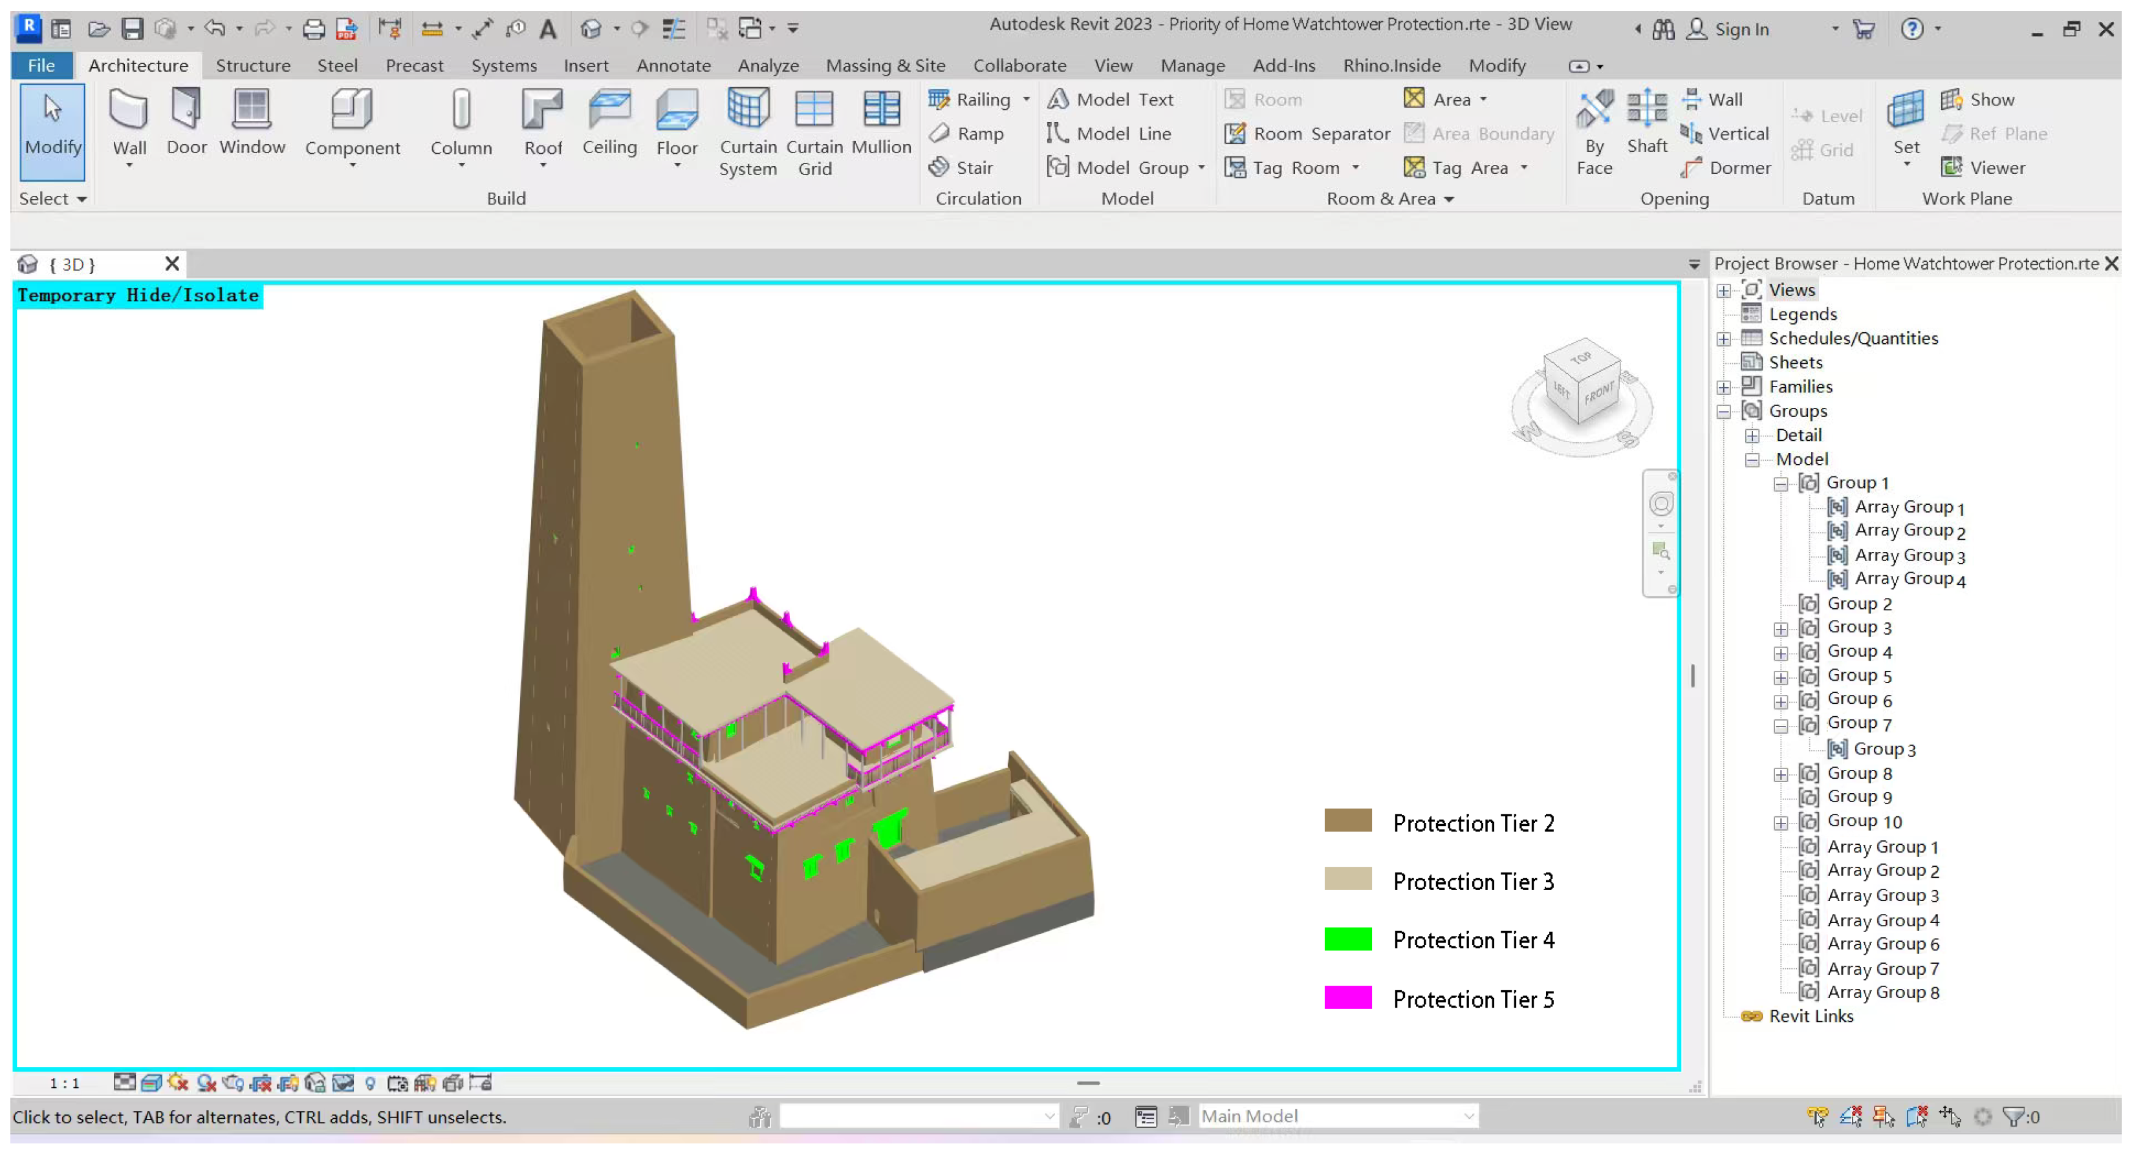Toggle Select Links in status bar

(1818, 1118)
